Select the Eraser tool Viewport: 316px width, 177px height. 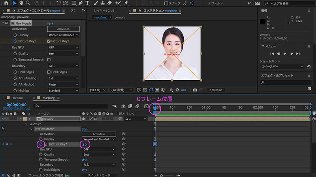tap(109, 3)
